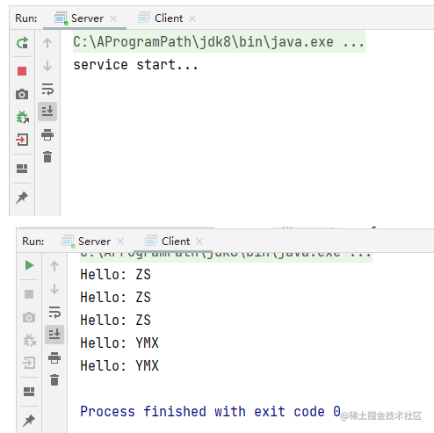This screenshot has height=433, width=434.
Task: Attach debugger using bug icon in top panel
Action: [x=22, y=117]
